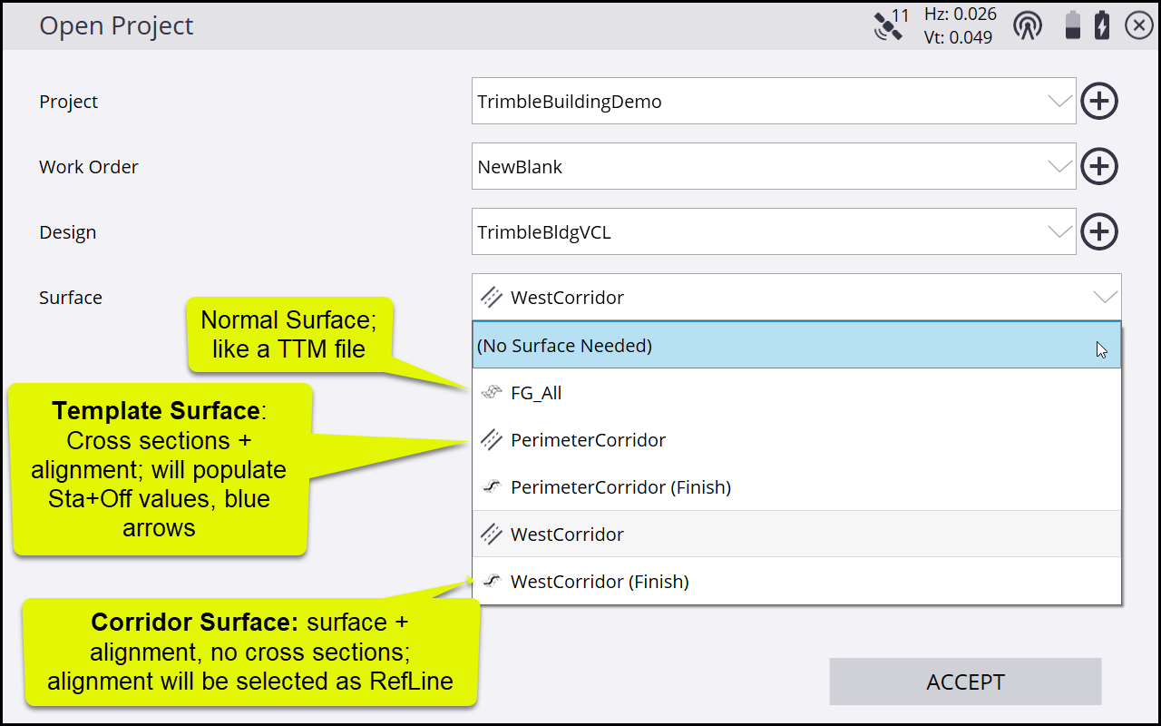Pick PerimeterCorridor (Finish) from the list
The height and width of the screenshot is (726, 1161).
coord(620,487)
